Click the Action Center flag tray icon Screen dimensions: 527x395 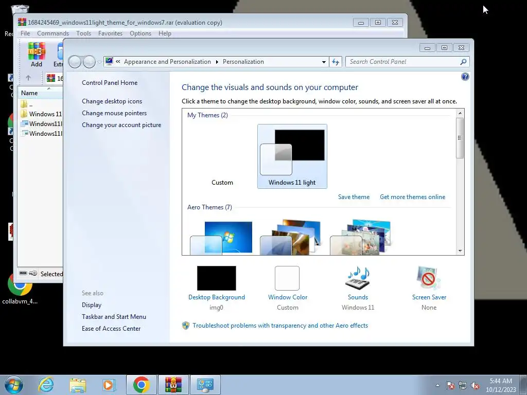[450, 386]
